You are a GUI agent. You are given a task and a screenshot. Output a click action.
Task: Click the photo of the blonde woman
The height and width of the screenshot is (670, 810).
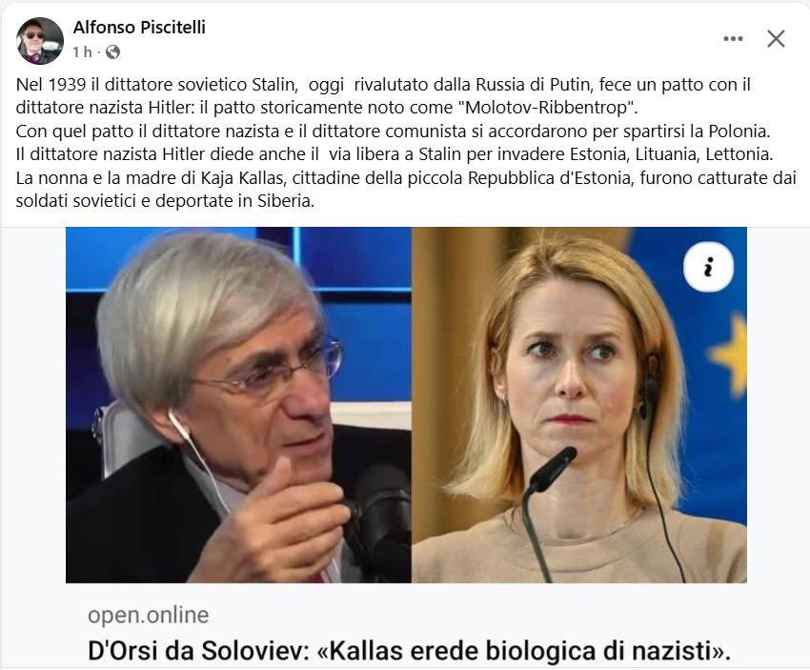579,405
